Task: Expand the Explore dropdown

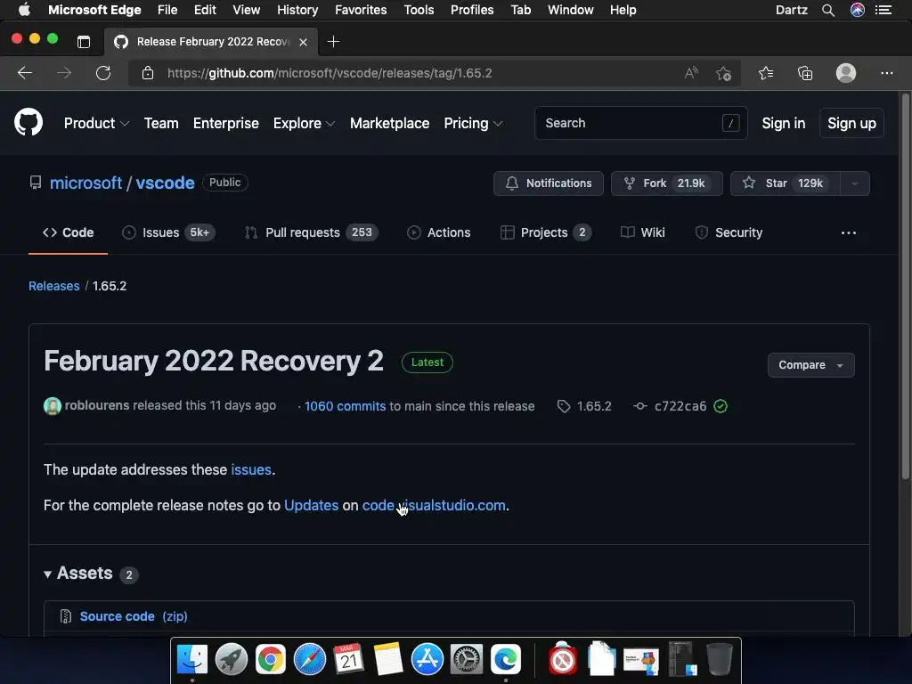Action: coord(305,123)
